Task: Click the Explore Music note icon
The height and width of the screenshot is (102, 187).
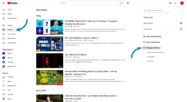Action: click(x=4, y=81)
